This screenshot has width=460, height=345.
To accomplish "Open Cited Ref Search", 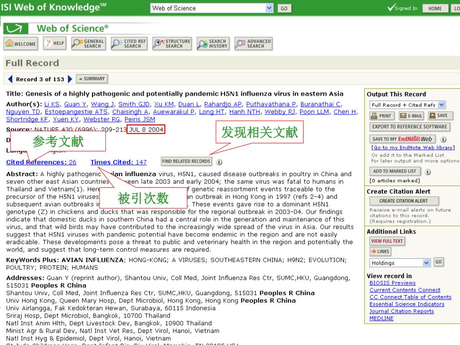I will [x=129, y=44].
